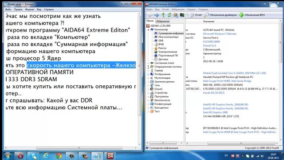The height and width of the screenshot is (160, 284).
Task: Expand the Хранение данных node
Action: point(148,82)
